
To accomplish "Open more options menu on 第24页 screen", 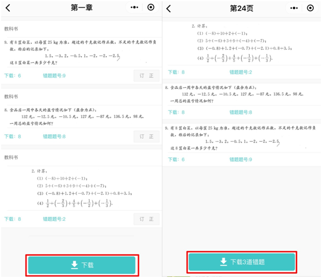I will (x=294, y=8).
